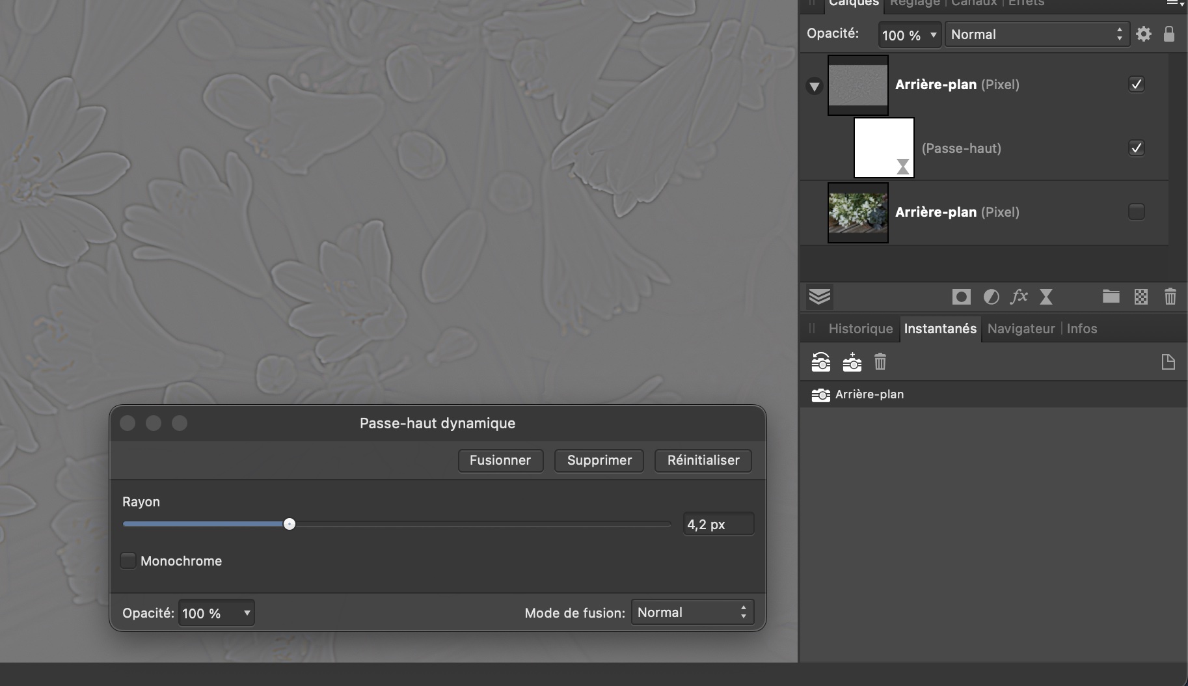Open the adjustment layer half-circle icon
The width and height of the screenshot is (1188, 686).
coord(991,297)
